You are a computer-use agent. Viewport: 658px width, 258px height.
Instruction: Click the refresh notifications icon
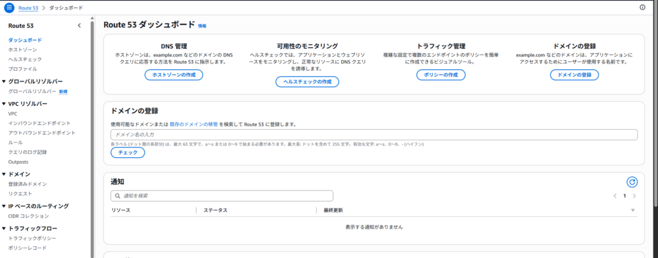point(631,182)
